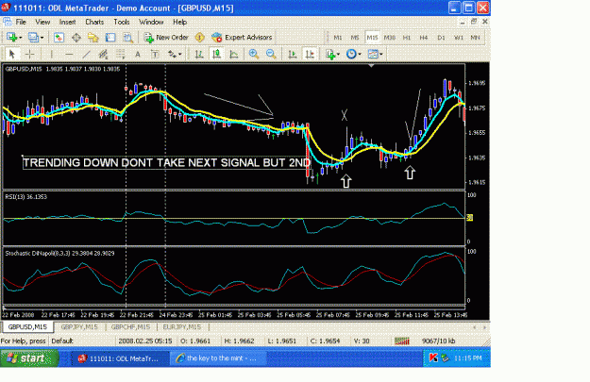Select the text 'A' tool
The image size is (590, 382).
coord(138,54)
